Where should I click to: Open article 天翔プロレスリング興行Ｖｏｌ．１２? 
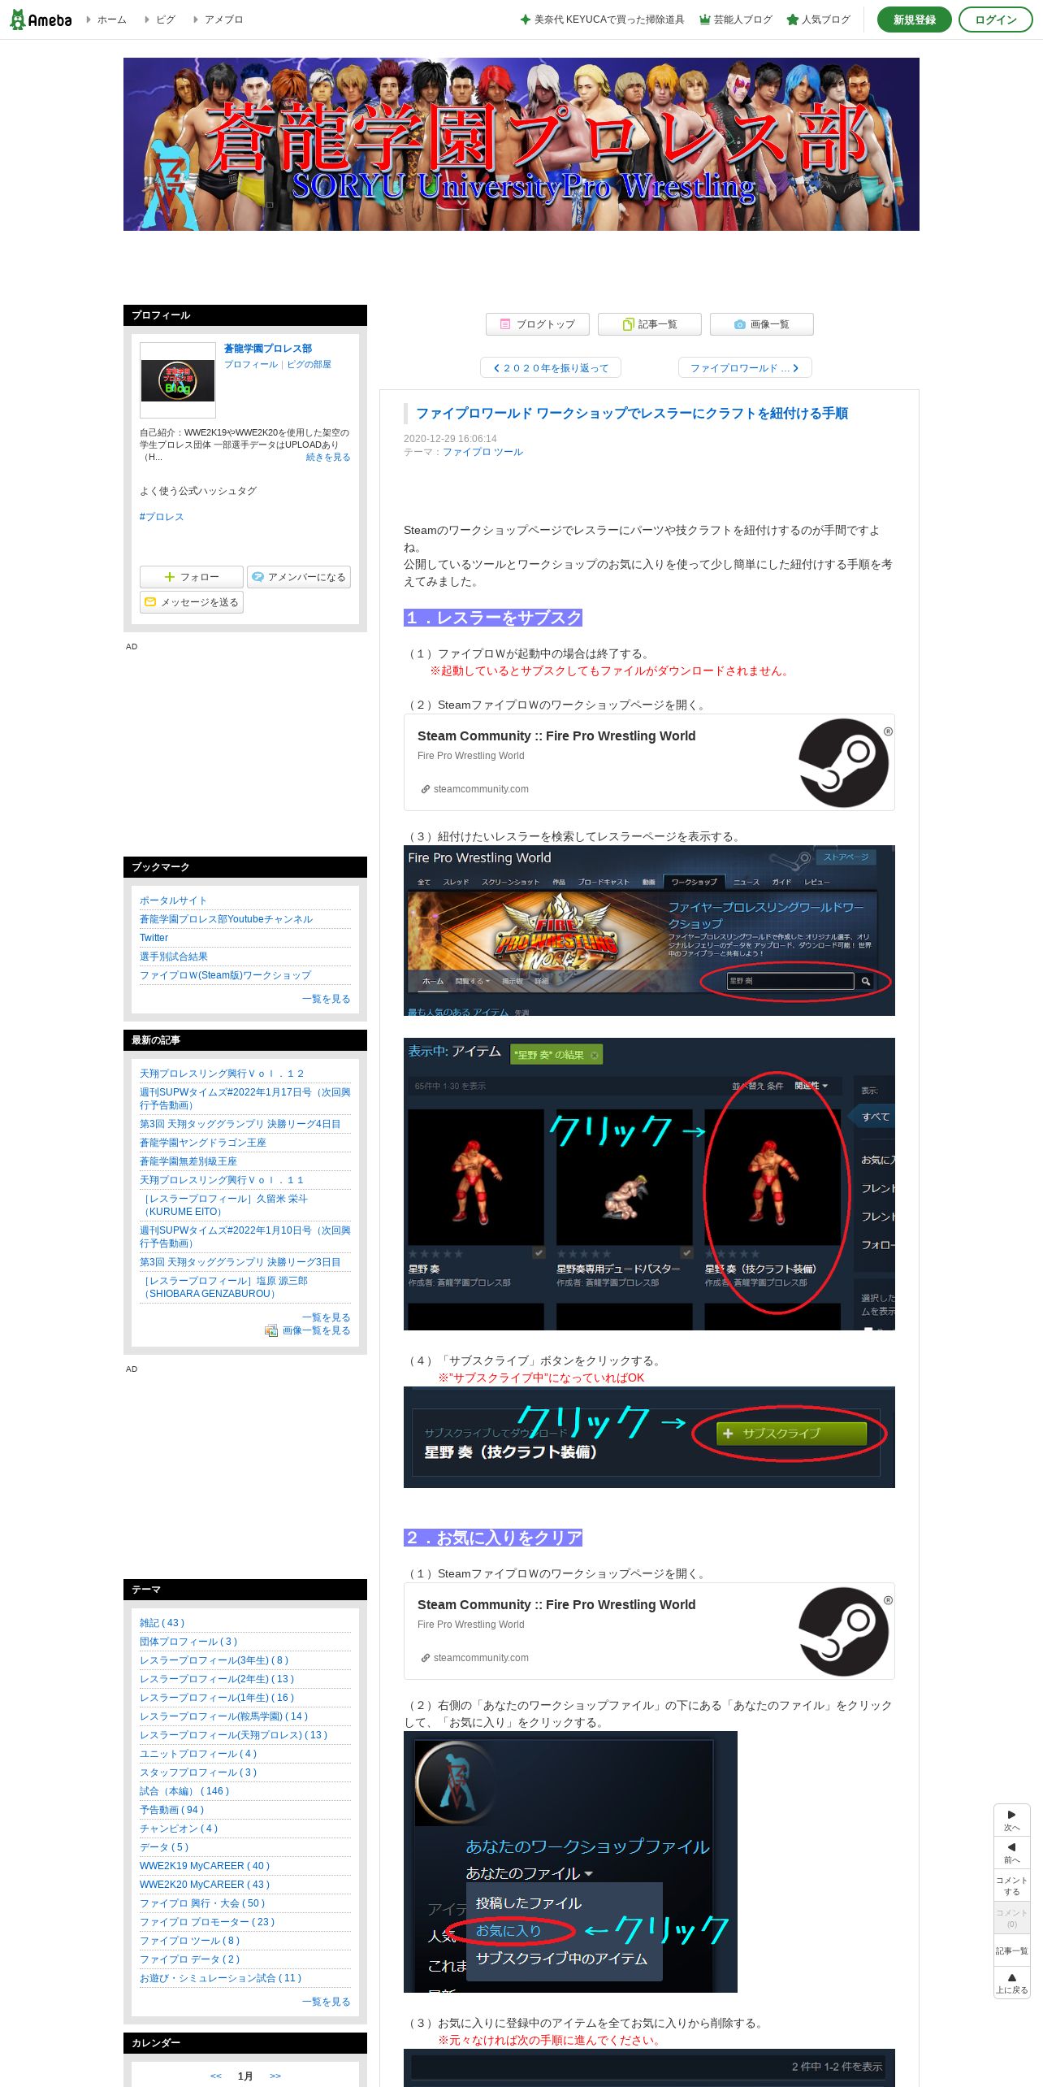(x=222, y=1074)
